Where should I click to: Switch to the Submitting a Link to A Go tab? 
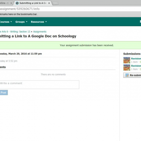coord(33,3)
